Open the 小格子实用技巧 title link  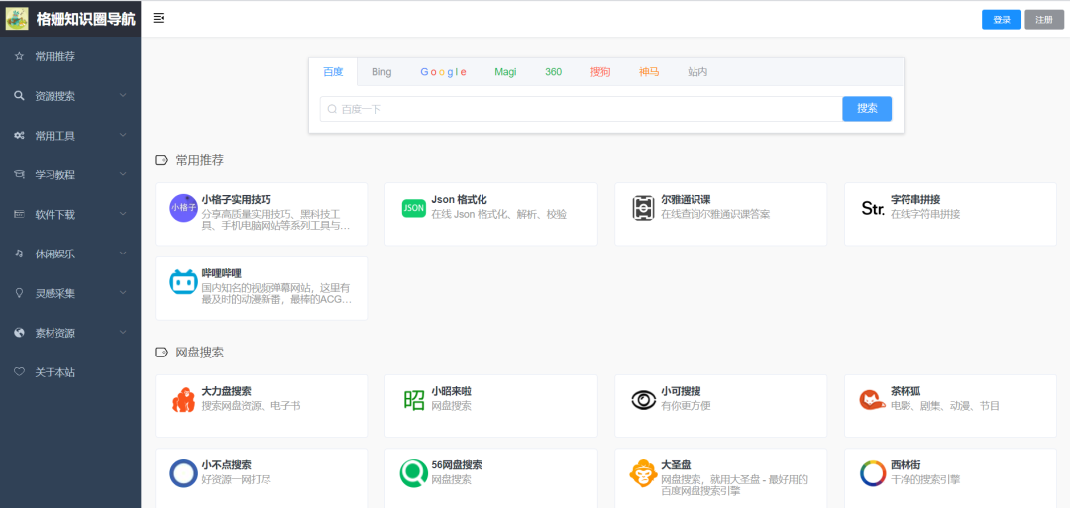[x=236, y=200]
